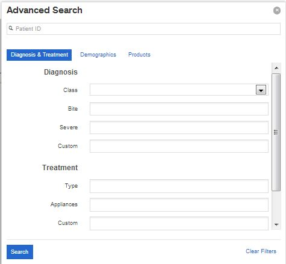Screen dimensions: 286x264
Task: Click the Severe input field
Action: 179,127
